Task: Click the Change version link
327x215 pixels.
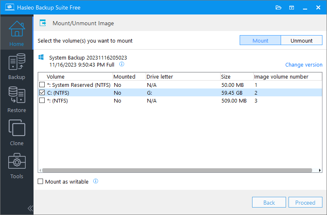Action: [x=304, y=64]
